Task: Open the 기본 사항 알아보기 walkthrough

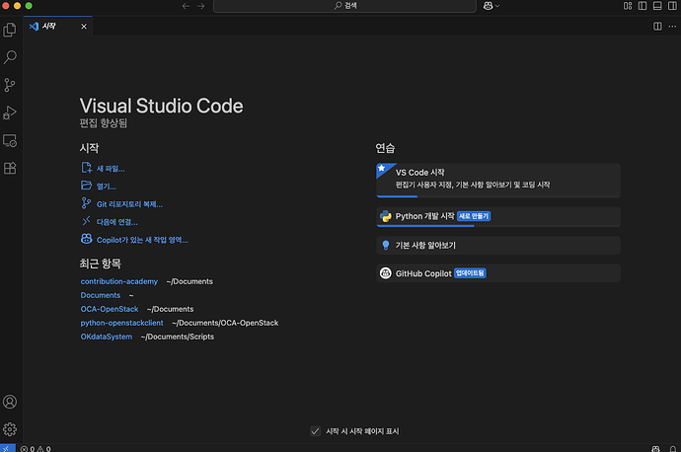Action: click(x=498, y=246)
